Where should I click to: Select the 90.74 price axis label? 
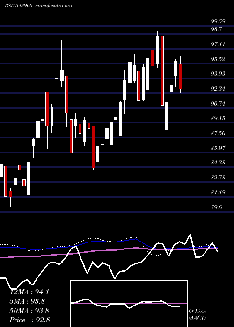tap(218, 103)
